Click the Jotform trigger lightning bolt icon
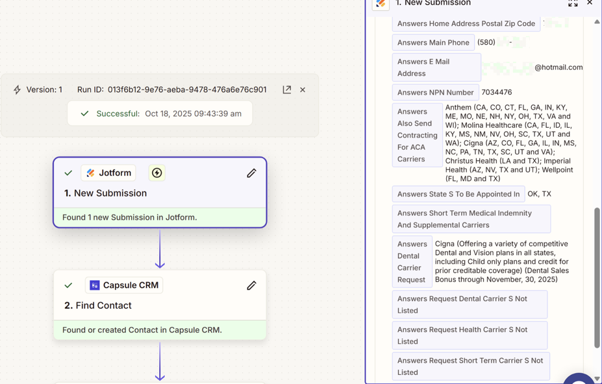The image size is (602, 384). point(157,173)
